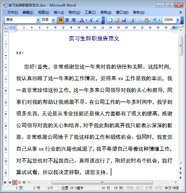Image resolution: width=186 pixels, height=193 pixels.
Task: Open the zoom 100% dropdown
Action: pos(178,20)
